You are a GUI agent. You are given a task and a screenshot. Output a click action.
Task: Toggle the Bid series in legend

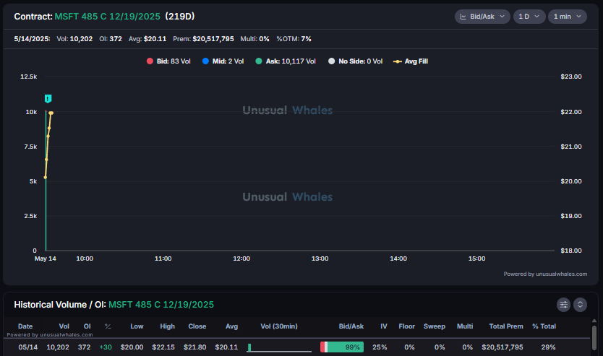(x=168, y=61)
